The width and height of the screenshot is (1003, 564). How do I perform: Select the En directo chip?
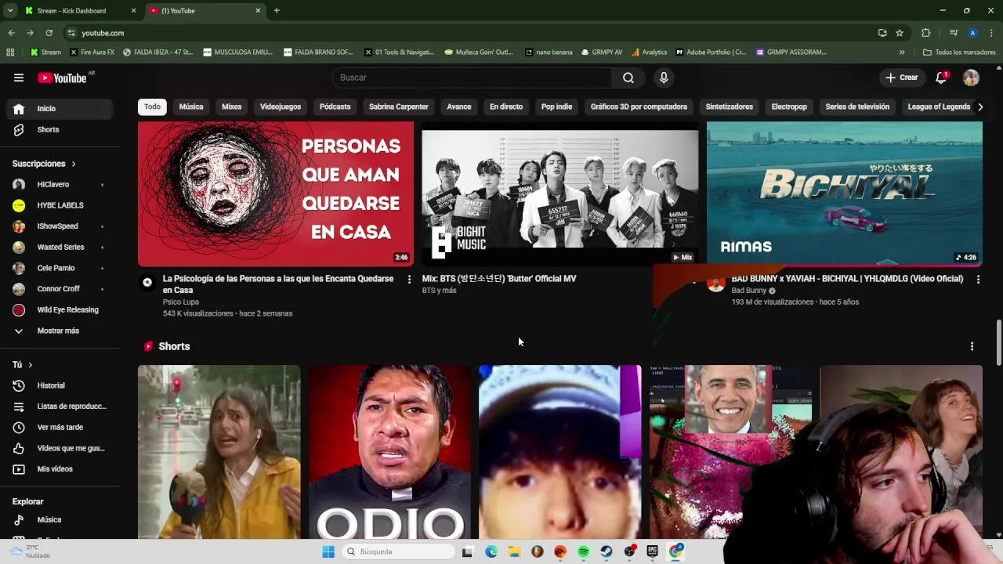[506, 107]
